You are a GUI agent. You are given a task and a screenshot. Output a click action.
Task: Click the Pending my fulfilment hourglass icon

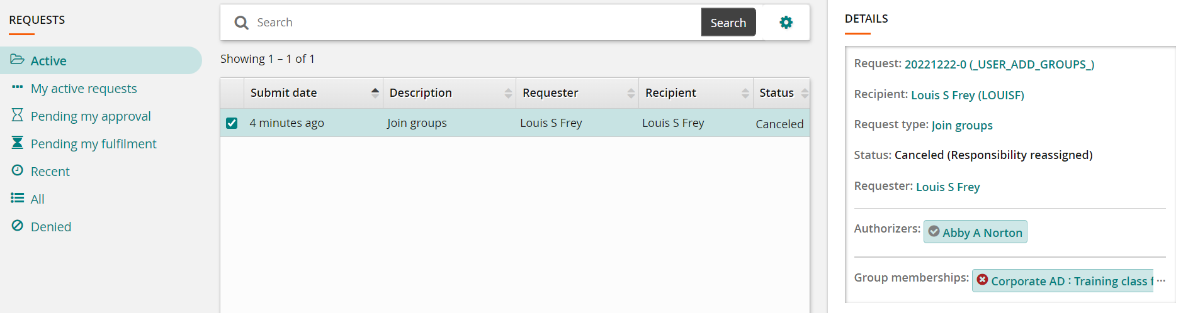(x=18, y=143)
